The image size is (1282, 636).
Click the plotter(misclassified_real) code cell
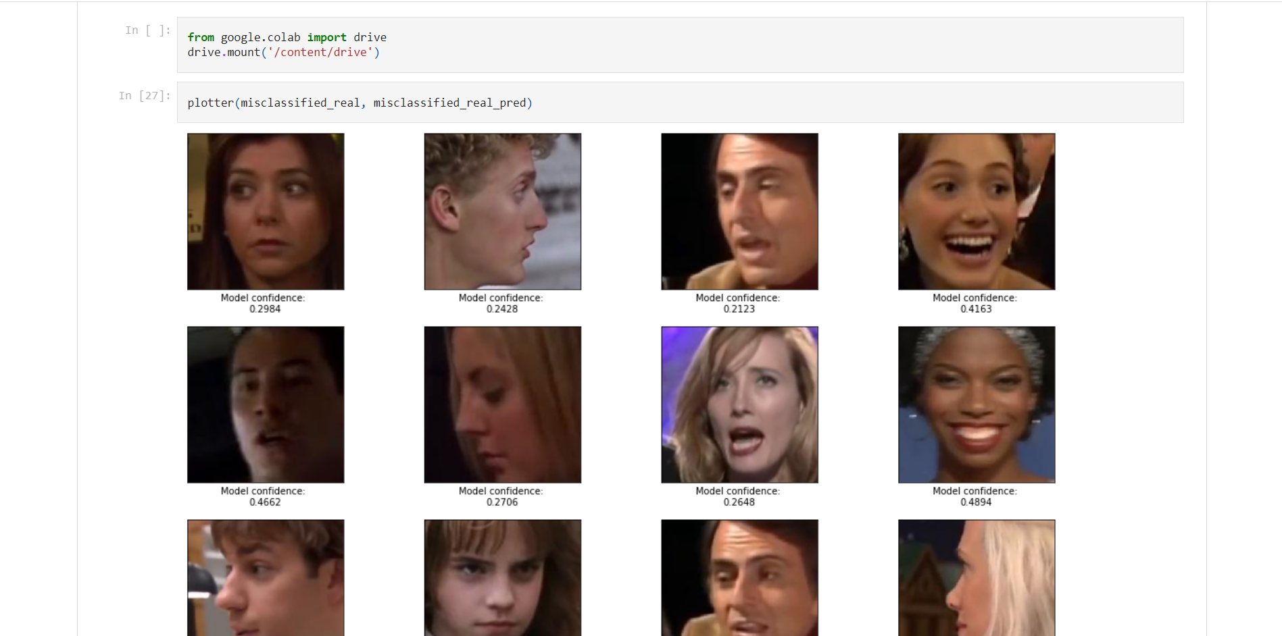[680, 103]
